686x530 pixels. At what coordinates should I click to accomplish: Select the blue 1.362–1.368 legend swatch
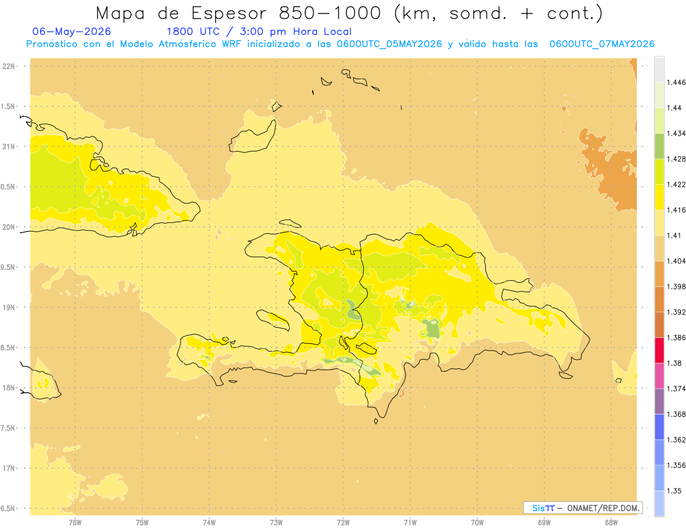659,427
